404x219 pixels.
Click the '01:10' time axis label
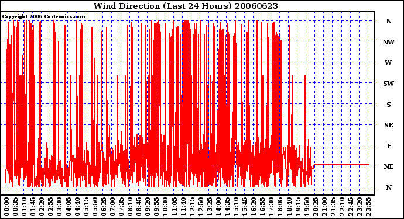click(24, 207)
